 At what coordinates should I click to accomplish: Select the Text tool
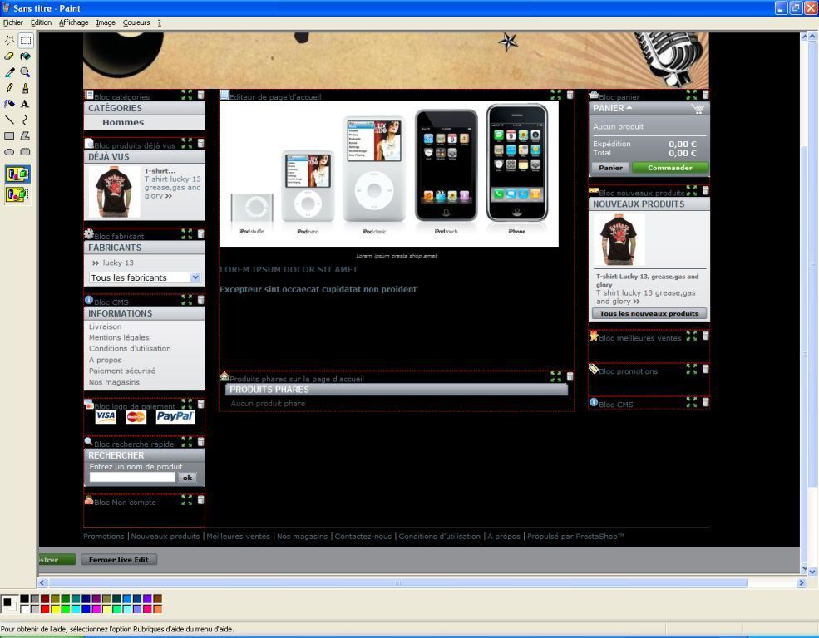tap(25, 104)
